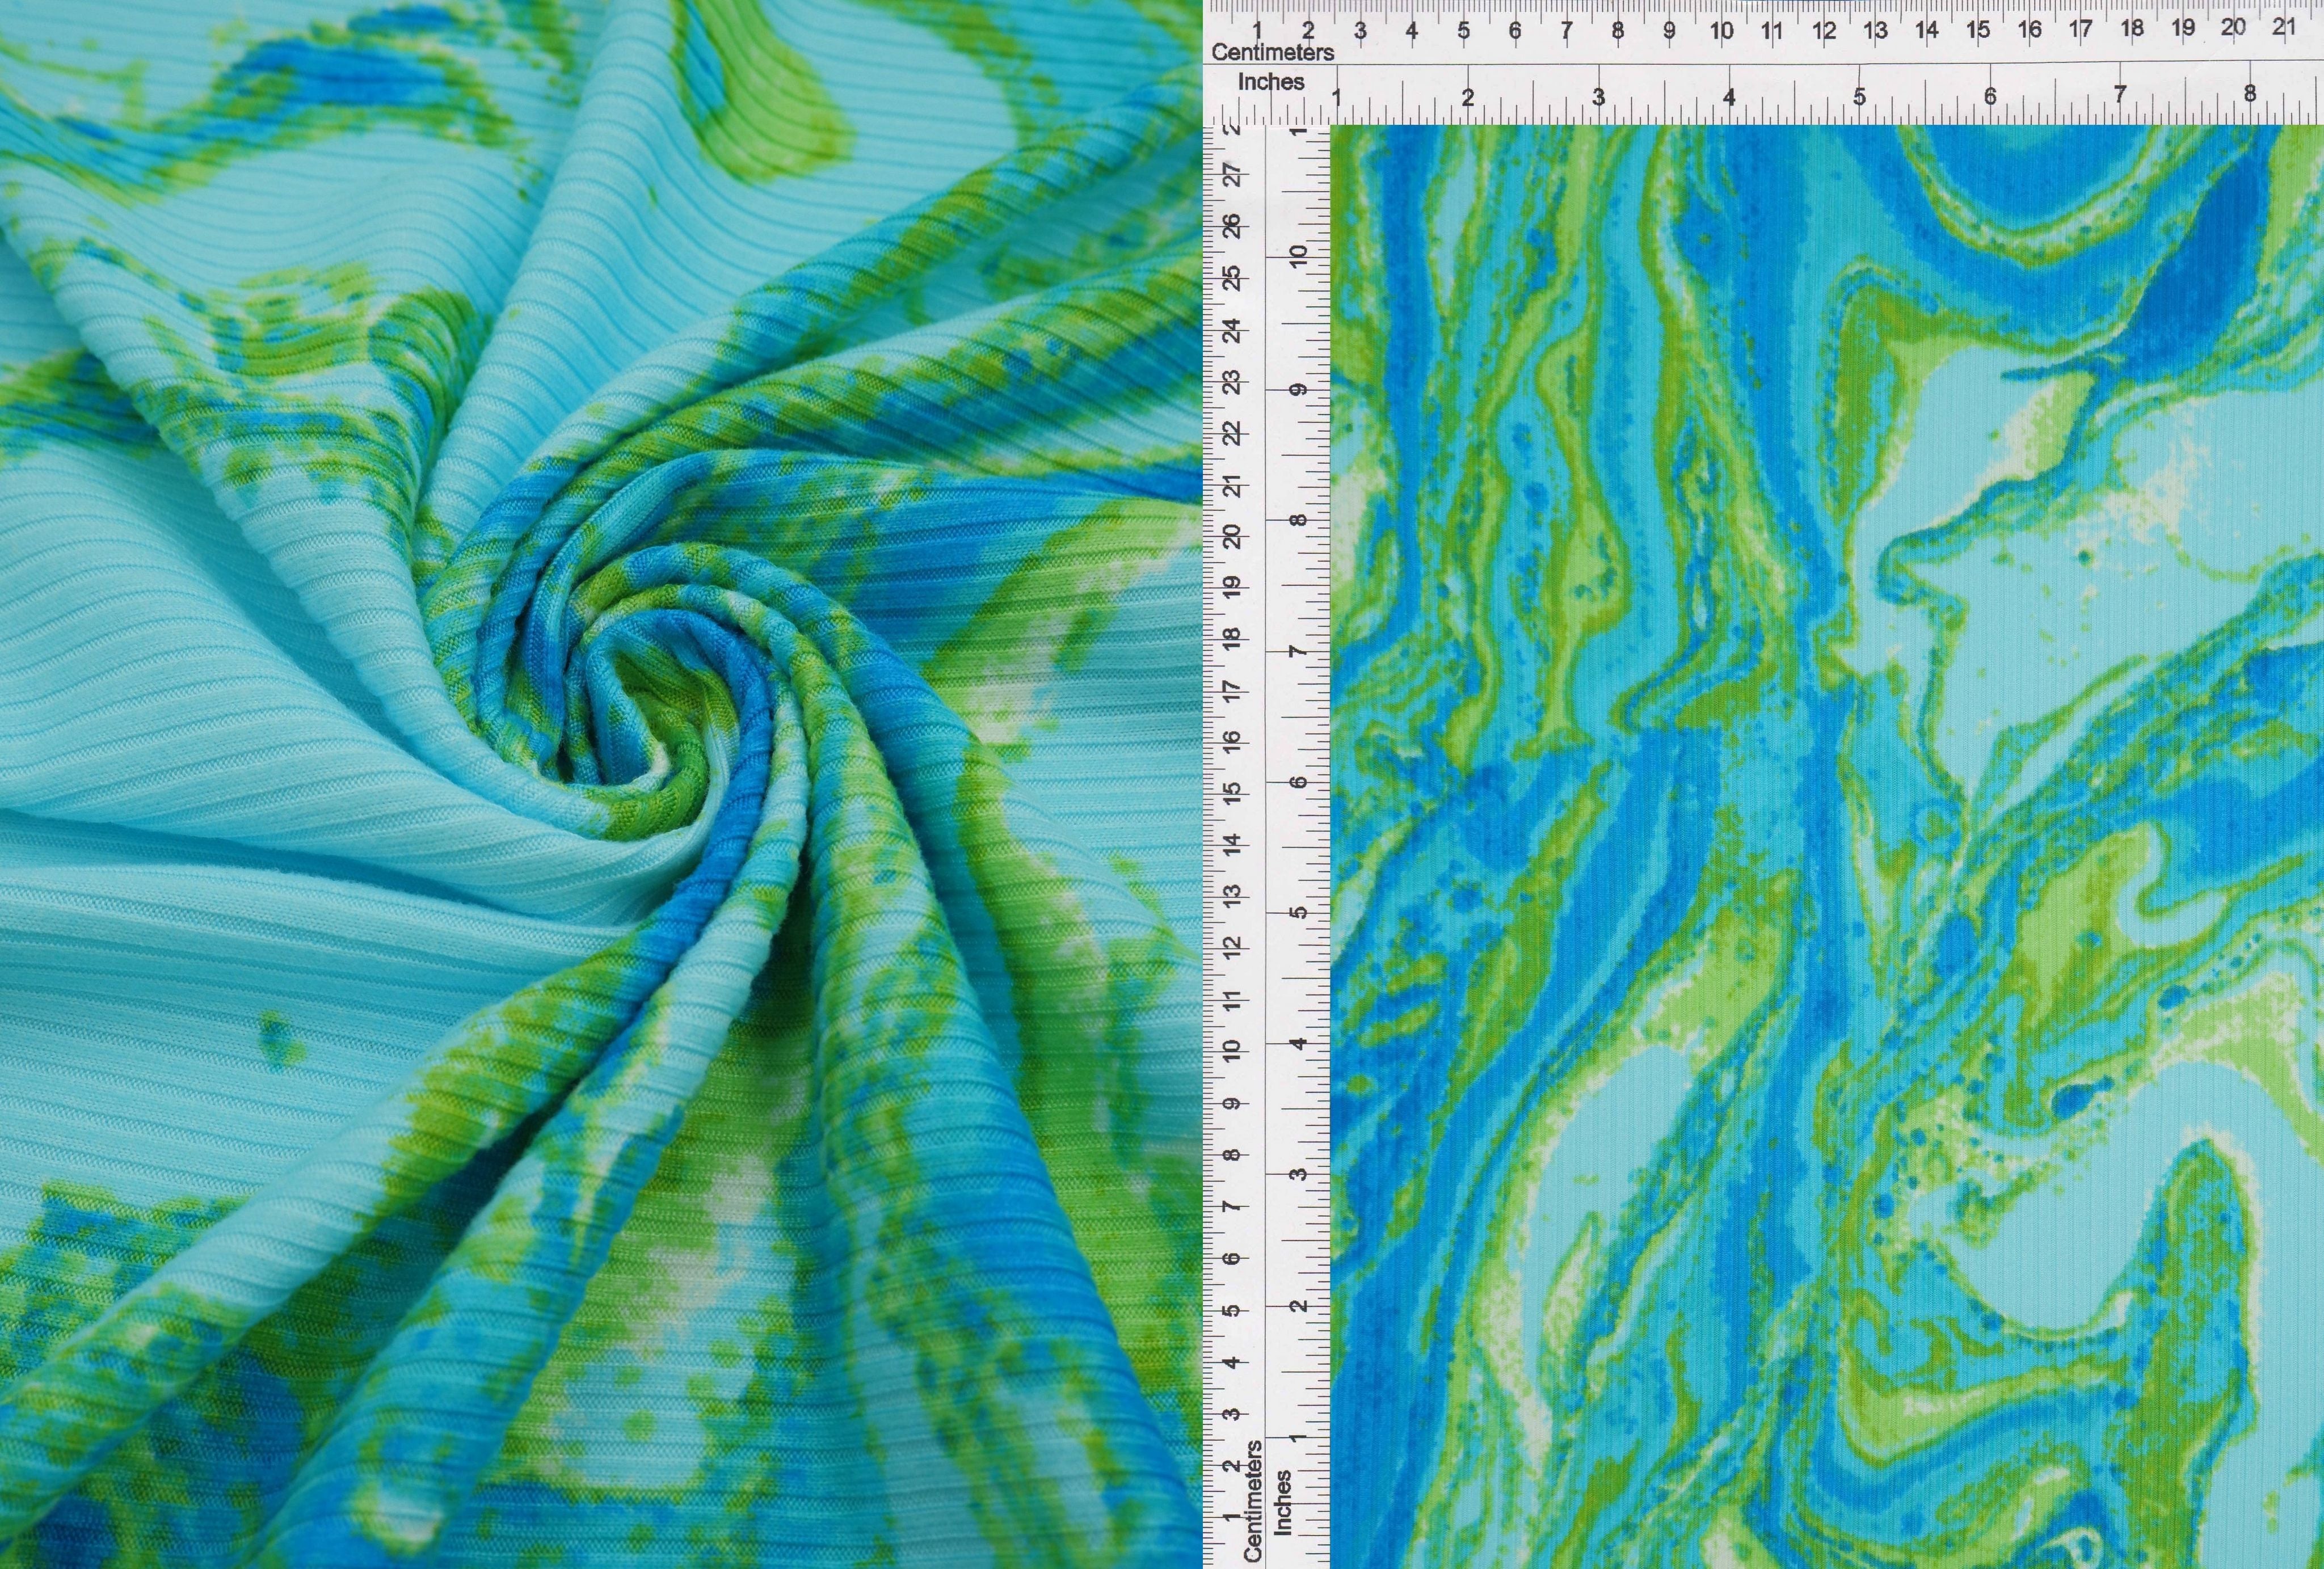Click the flat marble-print fabric swatch
The width and height of the screenshot is (2324, 1569).
point(1826,846)
